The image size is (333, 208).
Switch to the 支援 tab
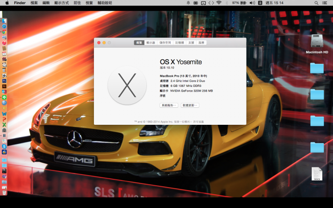coord(191,43)
